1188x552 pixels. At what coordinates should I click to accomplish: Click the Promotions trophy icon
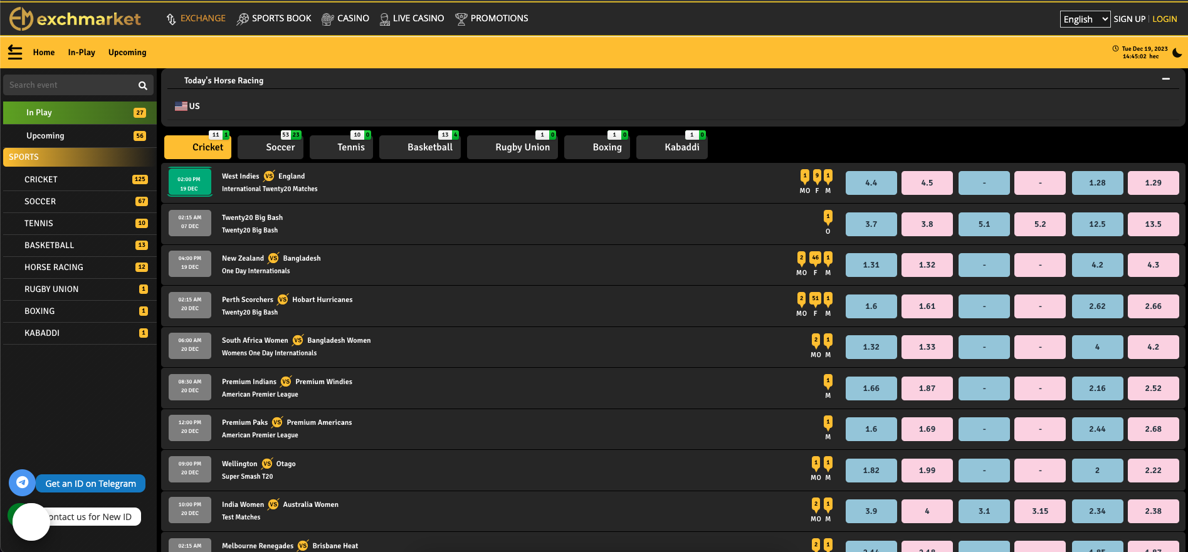[x=461, y=19]
